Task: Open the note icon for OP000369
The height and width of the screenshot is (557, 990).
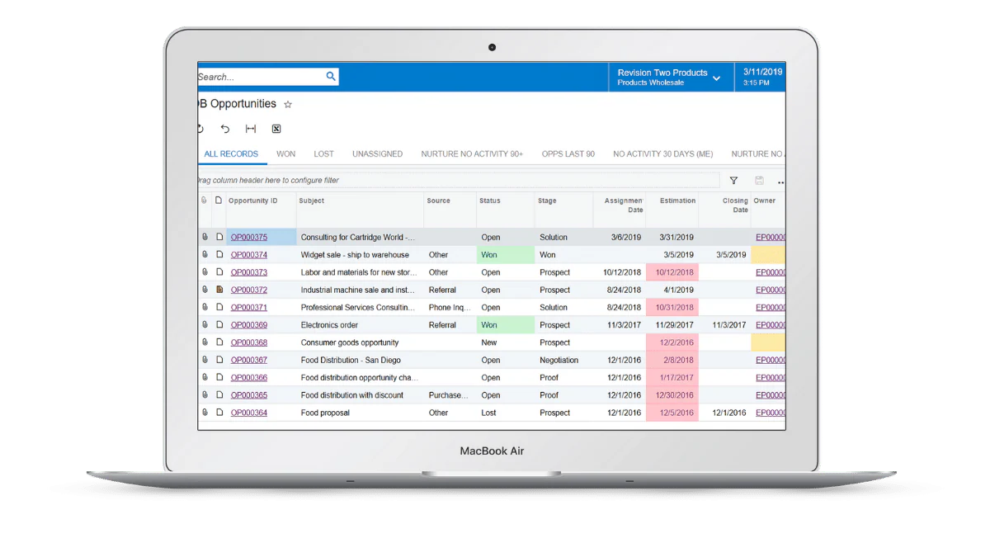Action: click(x=219, y=325)
